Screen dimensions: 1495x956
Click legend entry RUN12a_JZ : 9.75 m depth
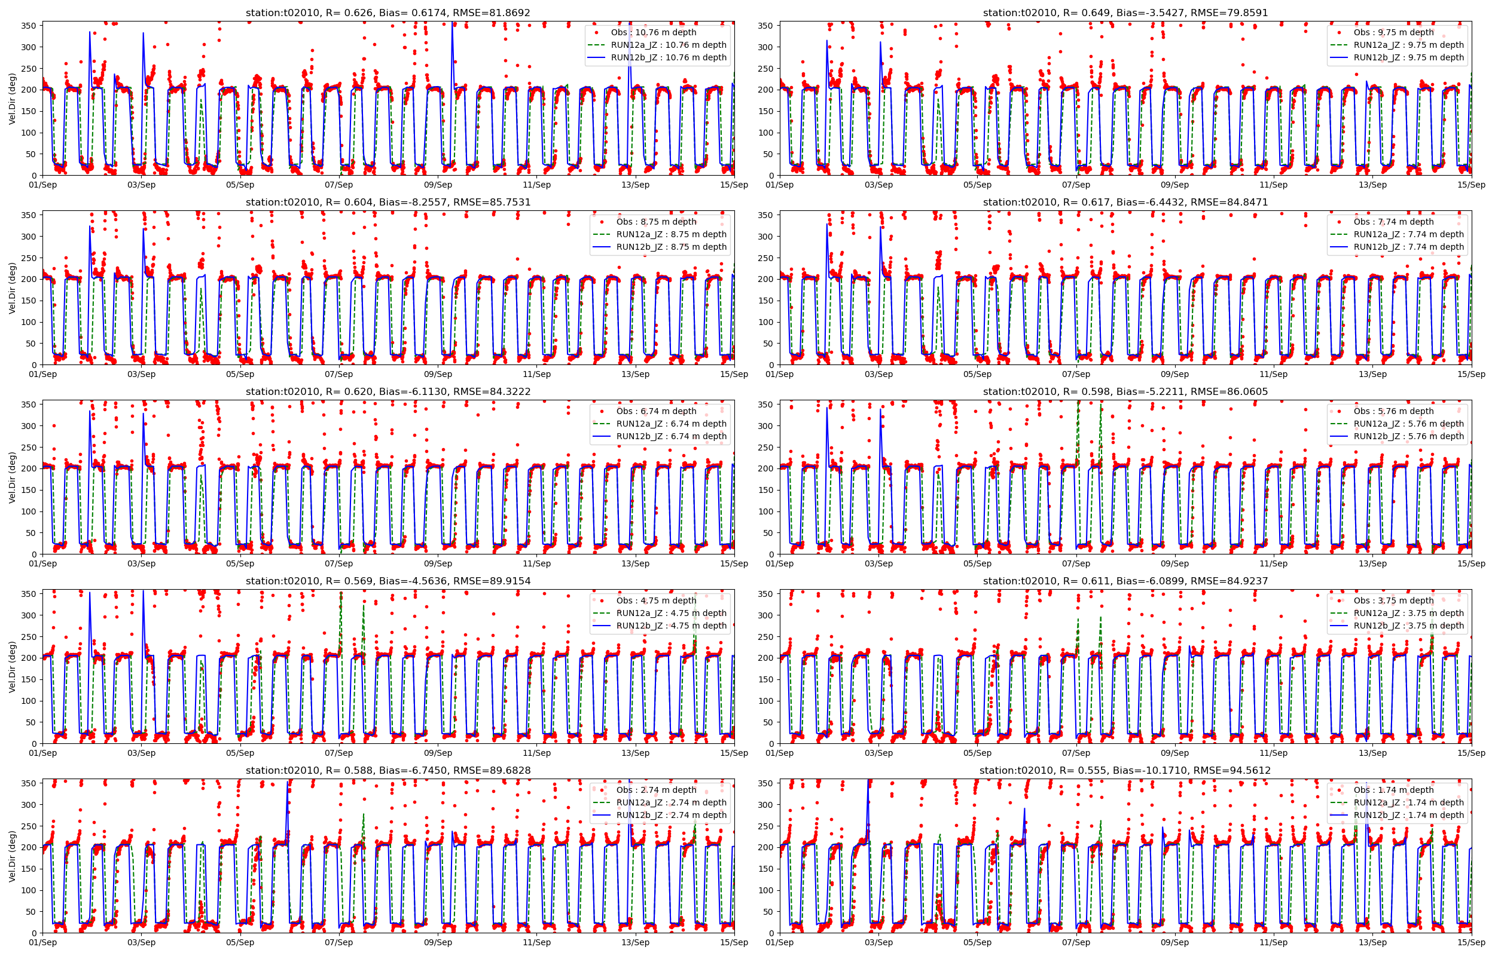click(x=1409, y=45)
